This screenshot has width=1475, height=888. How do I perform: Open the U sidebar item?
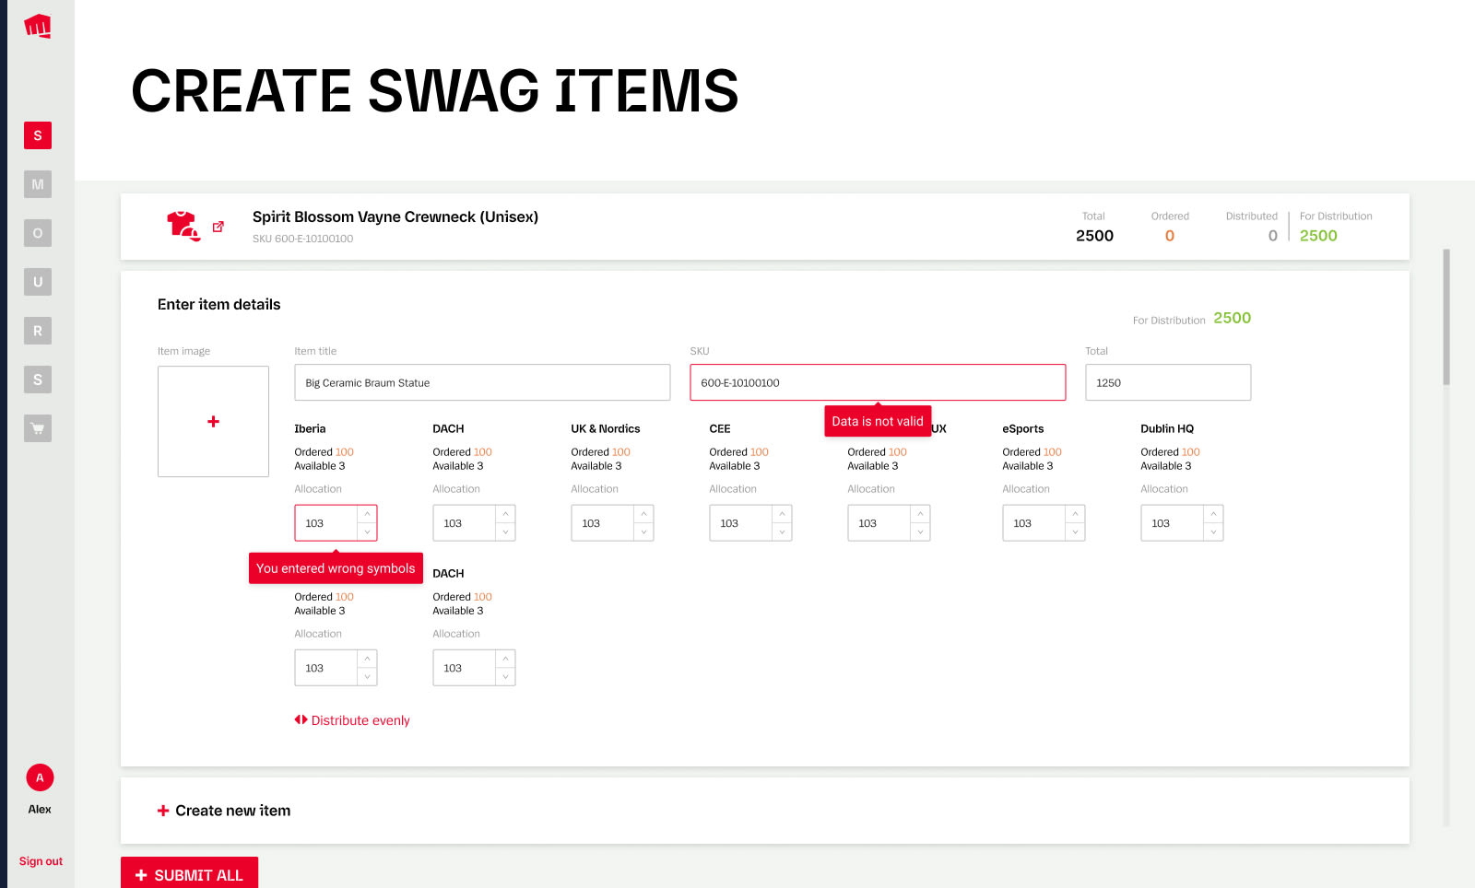pyautogui.click(x=38, y=282)
